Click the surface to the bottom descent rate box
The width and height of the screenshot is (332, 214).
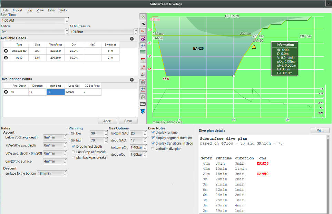pyautogui.click(x=52, y=173)
